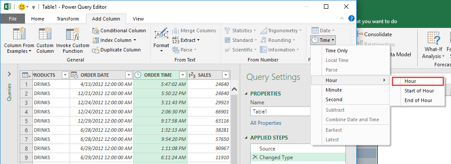
Task: Open ORDER TIME column filter dropdown
Action: pos(182,75)
